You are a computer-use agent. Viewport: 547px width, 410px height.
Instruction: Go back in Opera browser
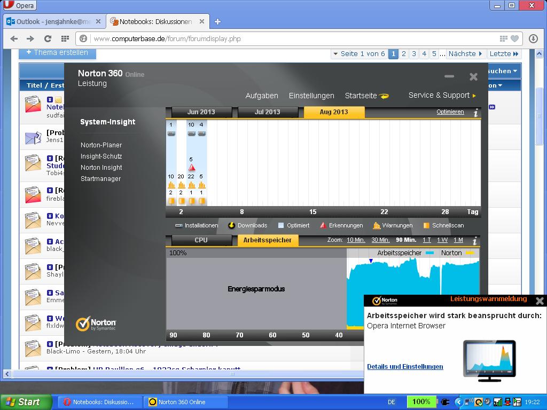(14, 38)
